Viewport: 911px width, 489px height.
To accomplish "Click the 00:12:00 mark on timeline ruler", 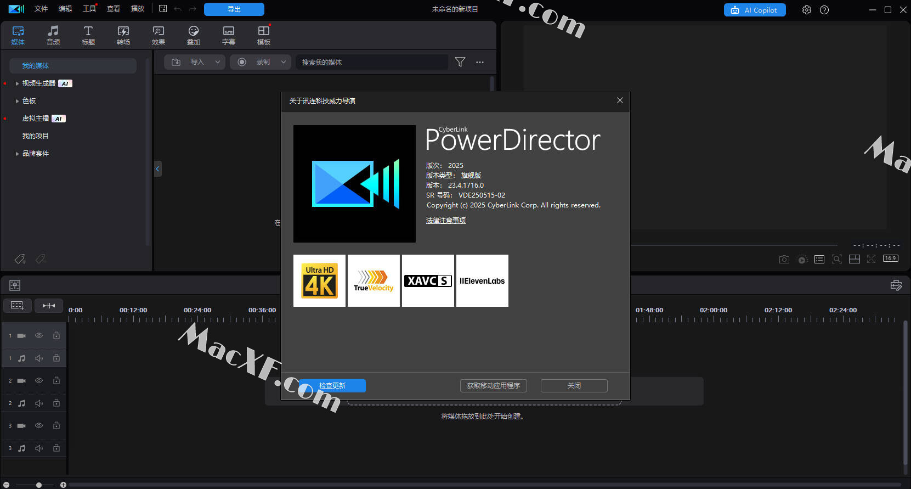I will [x=133, y=310].
